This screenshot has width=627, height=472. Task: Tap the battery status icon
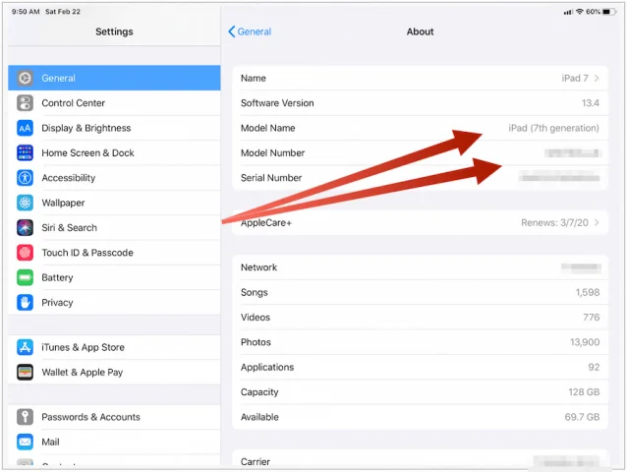pos(609,12)
